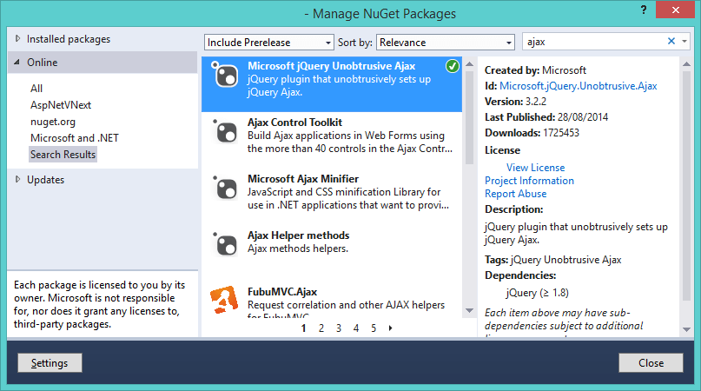Click the Ajax Control Toolkit package icon
Screen dimensions: 701x391
point(224,131)
